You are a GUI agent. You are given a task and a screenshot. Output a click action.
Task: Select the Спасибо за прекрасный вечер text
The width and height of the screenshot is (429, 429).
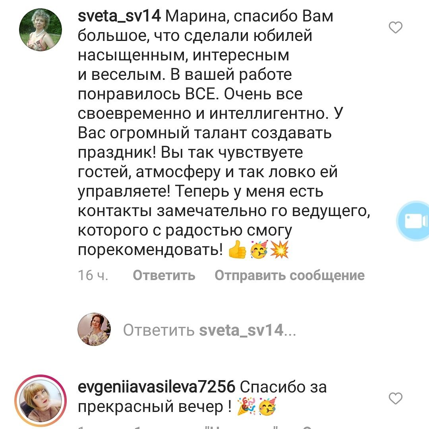coord(202,397)
